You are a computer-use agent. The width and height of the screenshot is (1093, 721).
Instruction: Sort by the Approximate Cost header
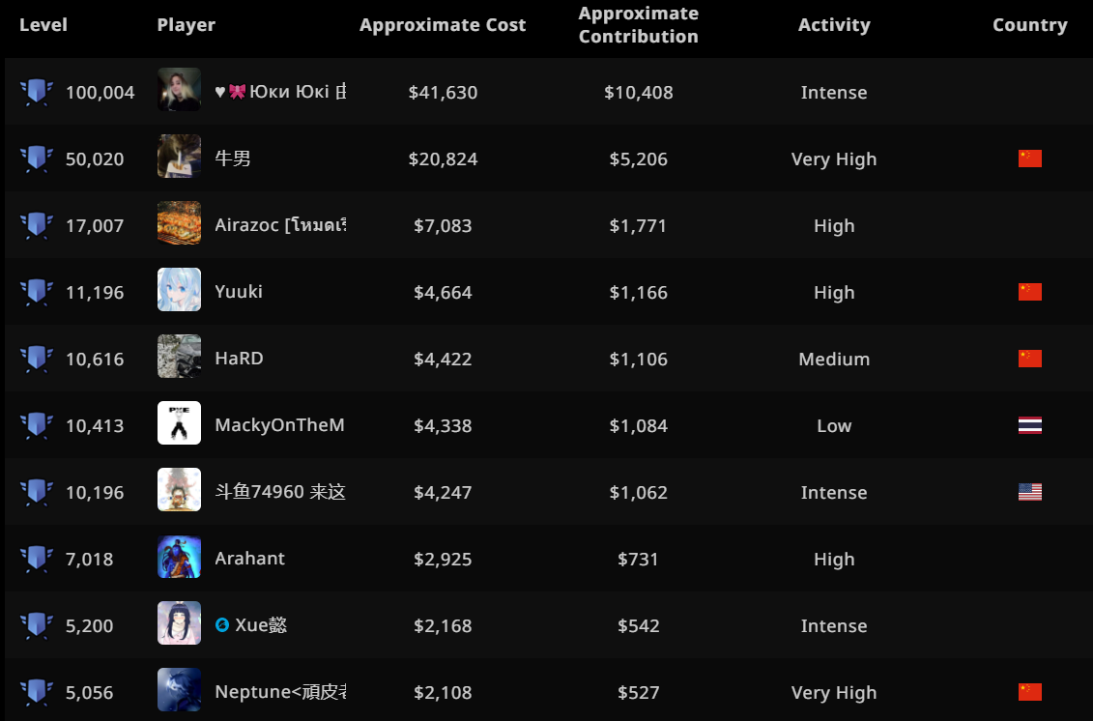[x=443, y=25]
